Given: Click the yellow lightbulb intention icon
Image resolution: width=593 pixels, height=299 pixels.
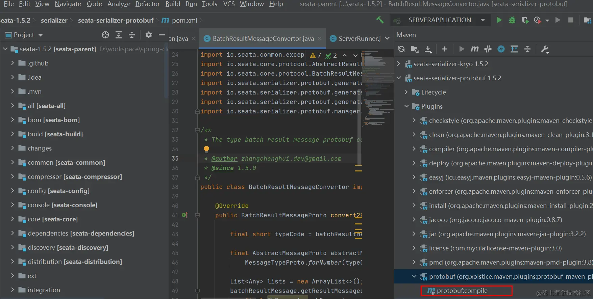Looking at the screenshot, I should tap(206, 149).
